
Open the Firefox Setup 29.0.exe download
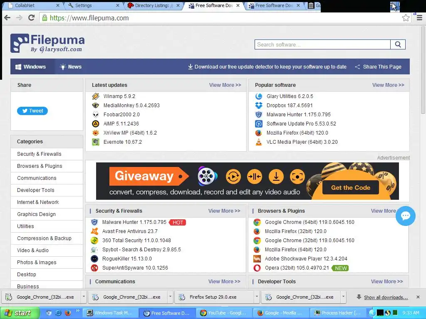(x=213, y=297)
